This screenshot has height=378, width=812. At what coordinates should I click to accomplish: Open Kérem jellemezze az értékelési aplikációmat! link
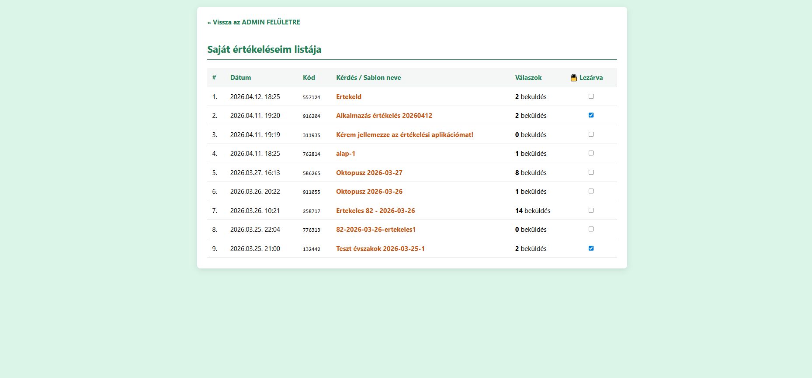[x=404, y=135]
